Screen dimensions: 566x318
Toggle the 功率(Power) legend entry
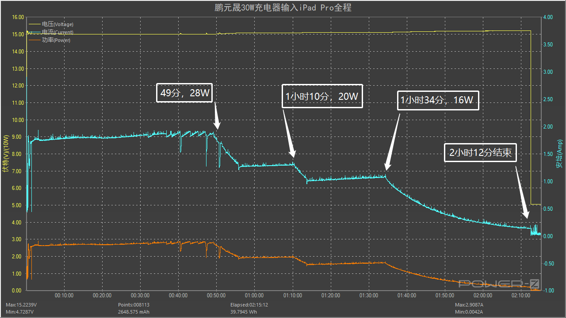[56, 40]
